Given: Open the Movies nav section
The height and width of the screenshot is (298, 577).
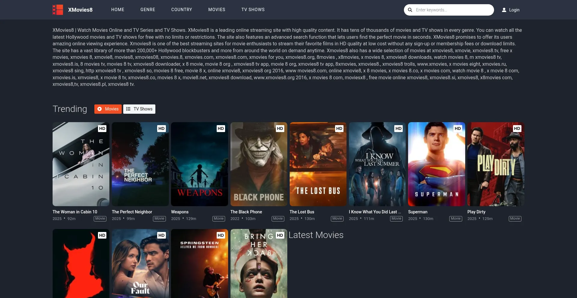Looking at the screenshot, I should pyautogui.click(x=217, y=10).
